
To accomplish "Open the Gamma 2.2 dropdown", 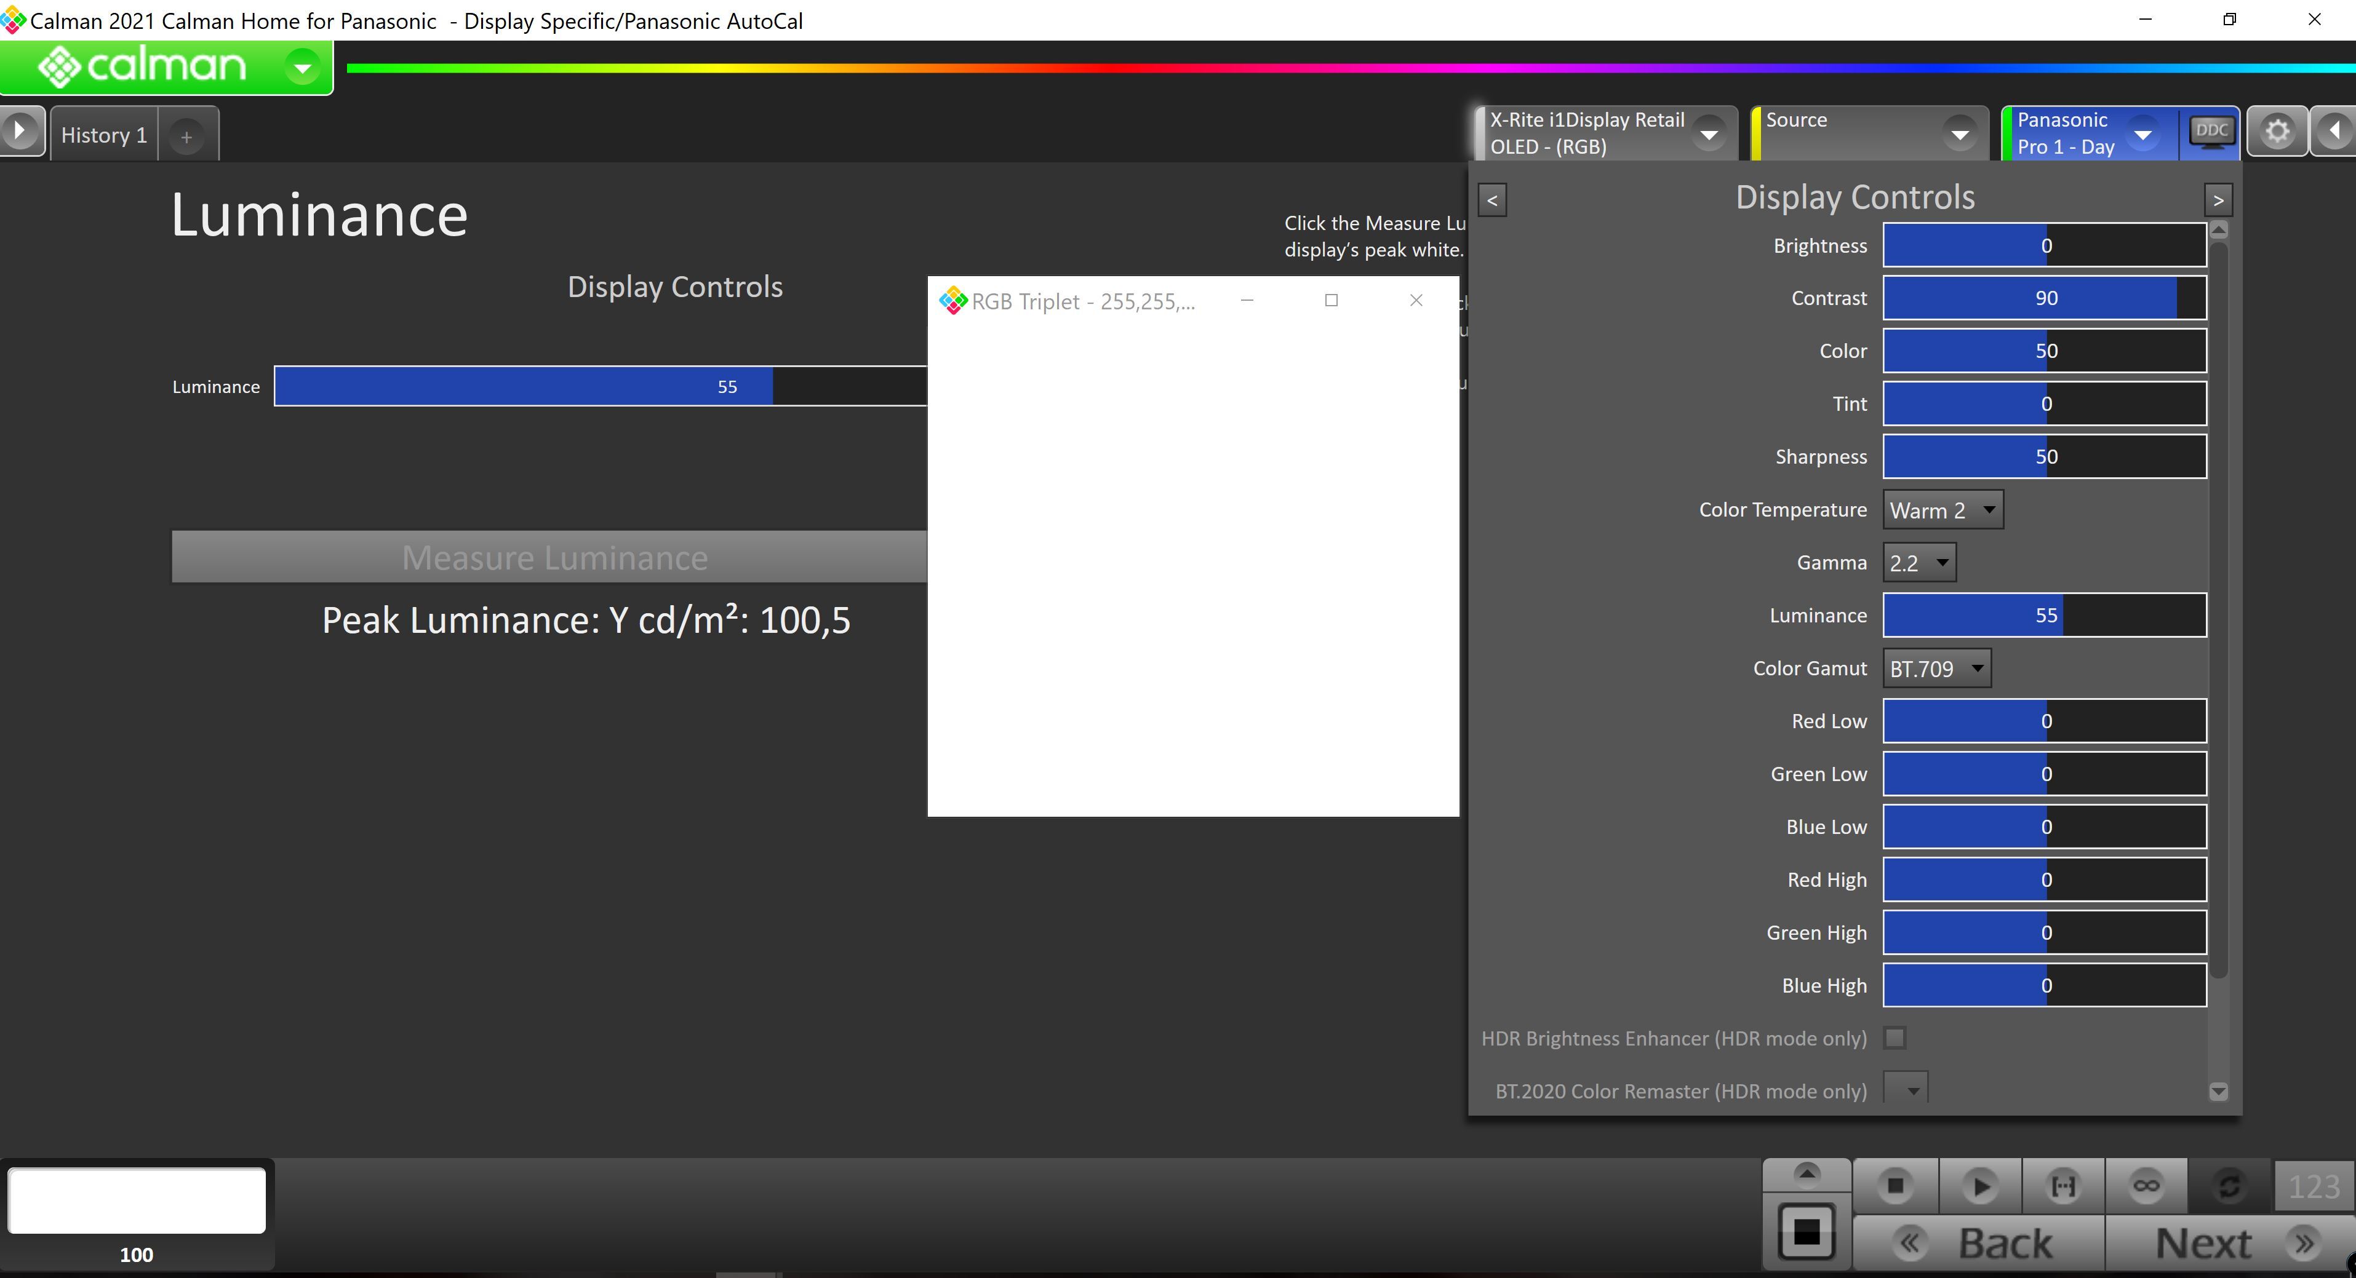I will pyautogui.click(x=1919, y=563).
